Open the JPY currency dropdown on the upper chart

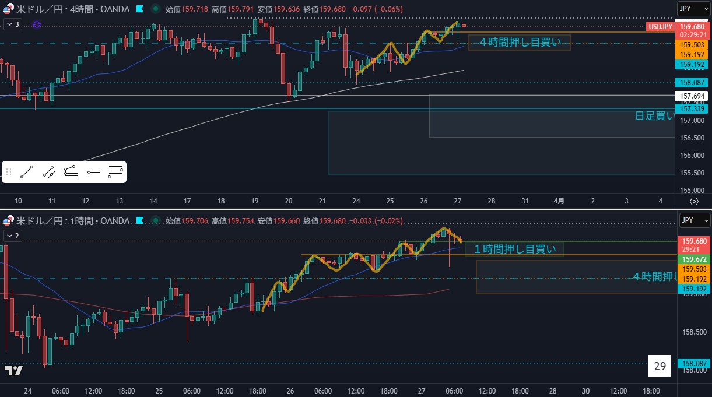point(694,9)
